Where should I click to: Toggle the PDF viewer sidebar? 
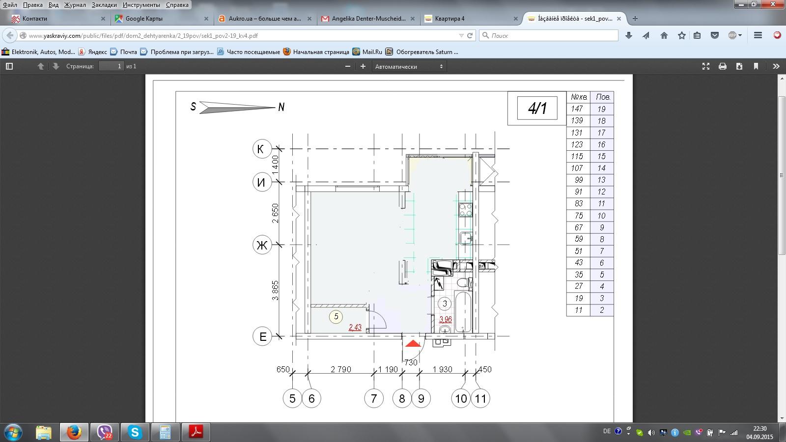(x=9, y=66)
